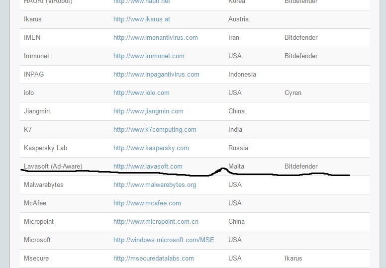Select the Indonesia country cell
This screenshot has width=386, height=268.
[x=242, y=75]
